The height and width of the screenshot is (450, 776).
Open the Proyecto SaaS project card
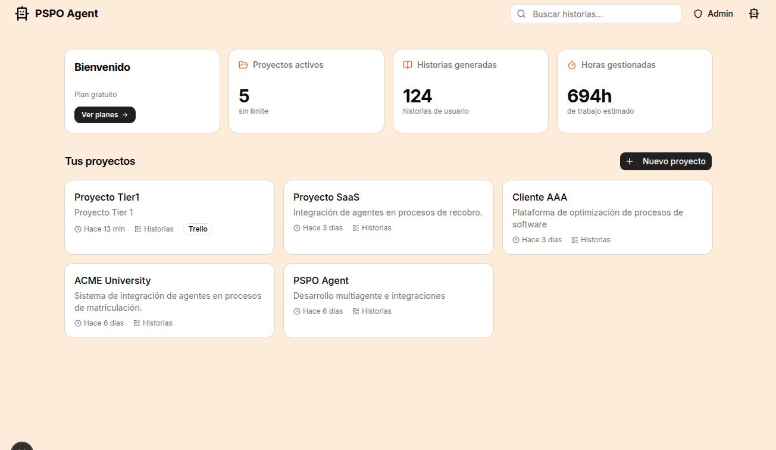click(x=388, y=217)
